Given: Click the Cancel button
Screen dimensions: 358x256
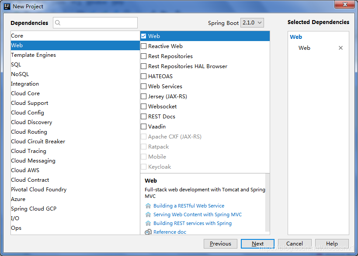Looking at the screenshot, I should click(x=295, y=244).
